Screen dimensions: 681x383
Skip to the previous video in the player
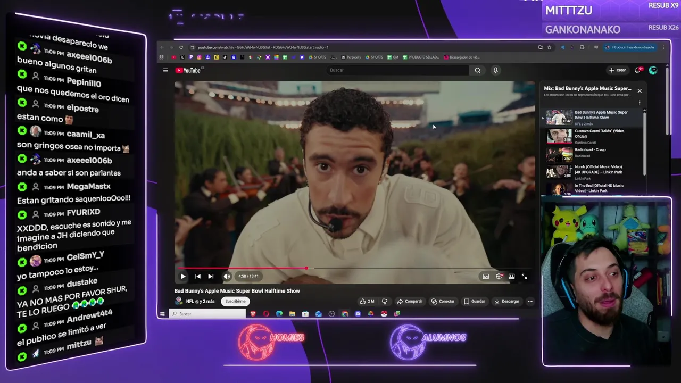197,276
